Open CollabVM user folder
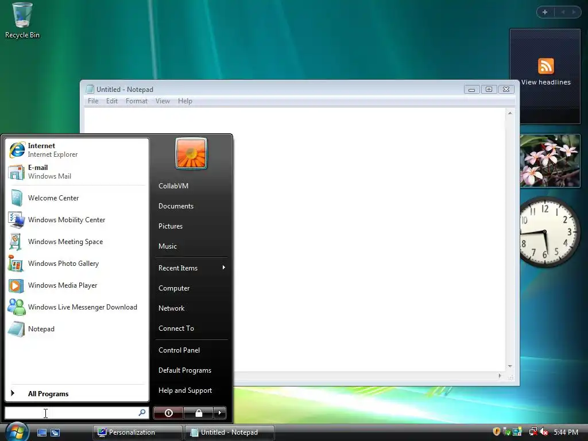This screenshot has width=588, height=441. [192, 185]
